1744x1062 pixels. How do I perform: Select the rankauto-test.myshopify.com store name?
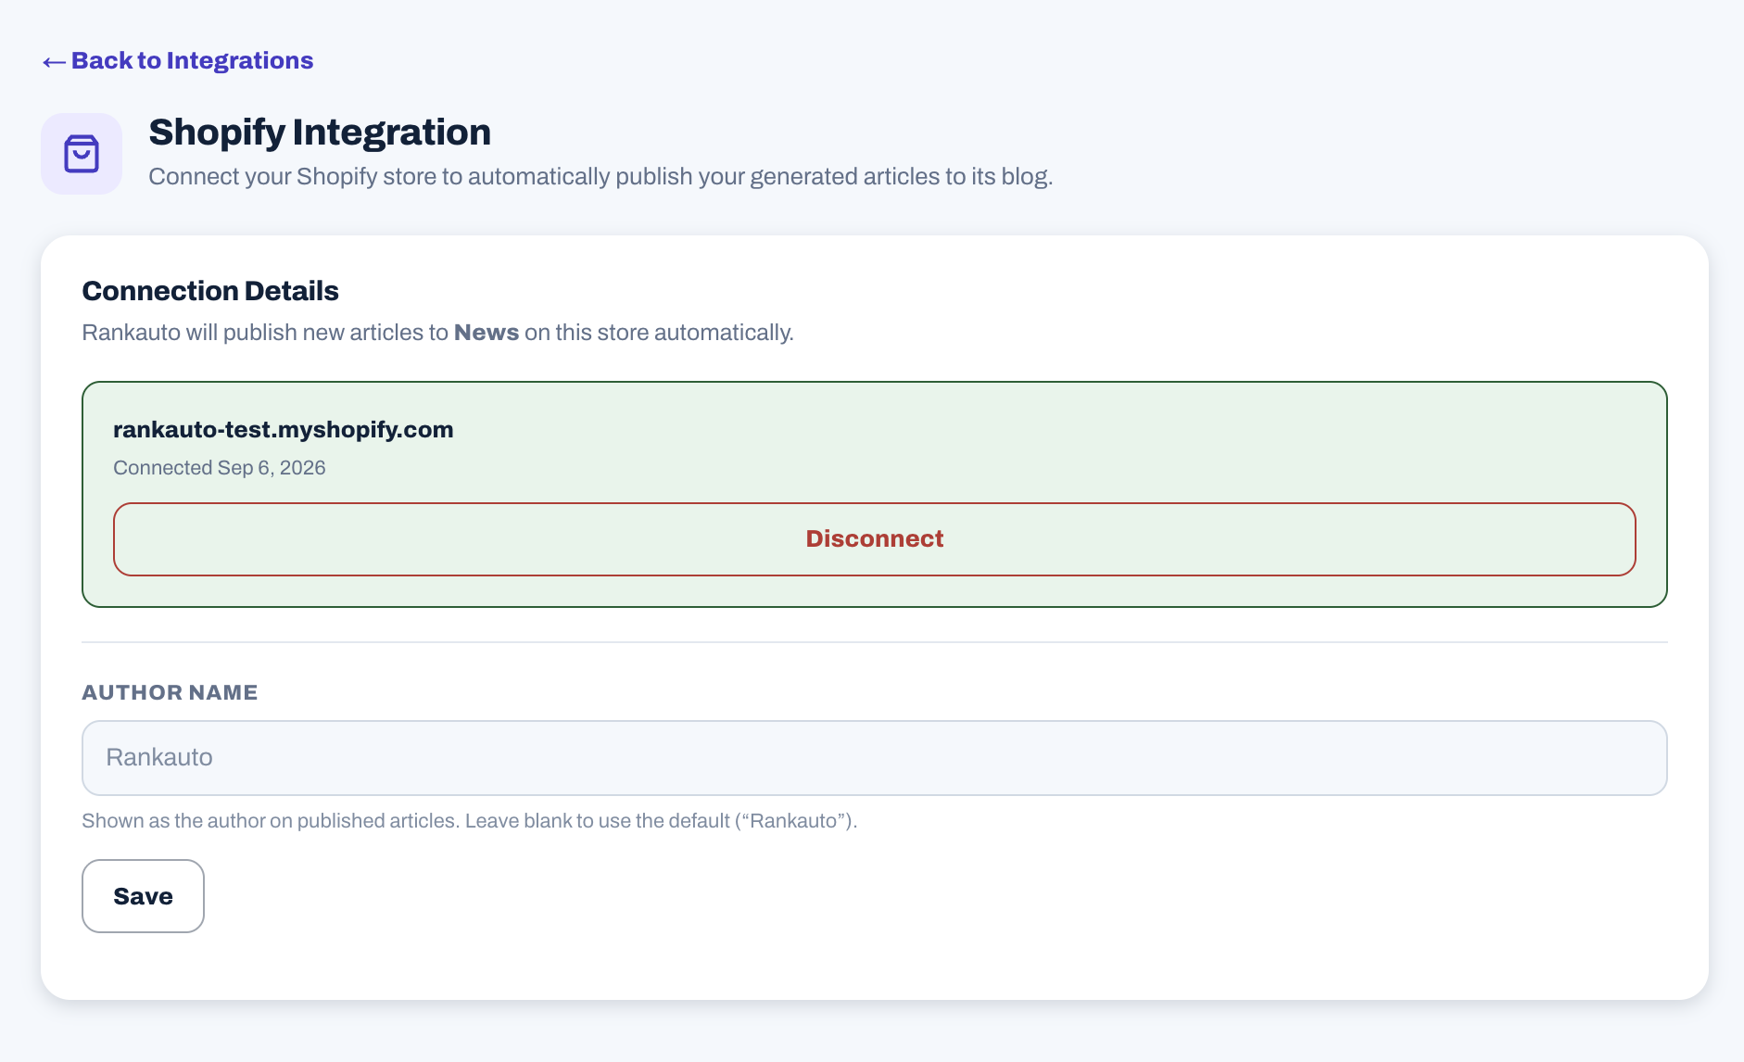coord(284,430)
